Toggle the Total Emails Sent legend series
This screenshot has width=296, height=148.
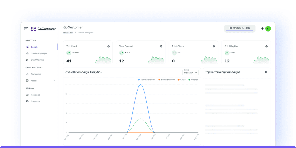coord(147,80)
